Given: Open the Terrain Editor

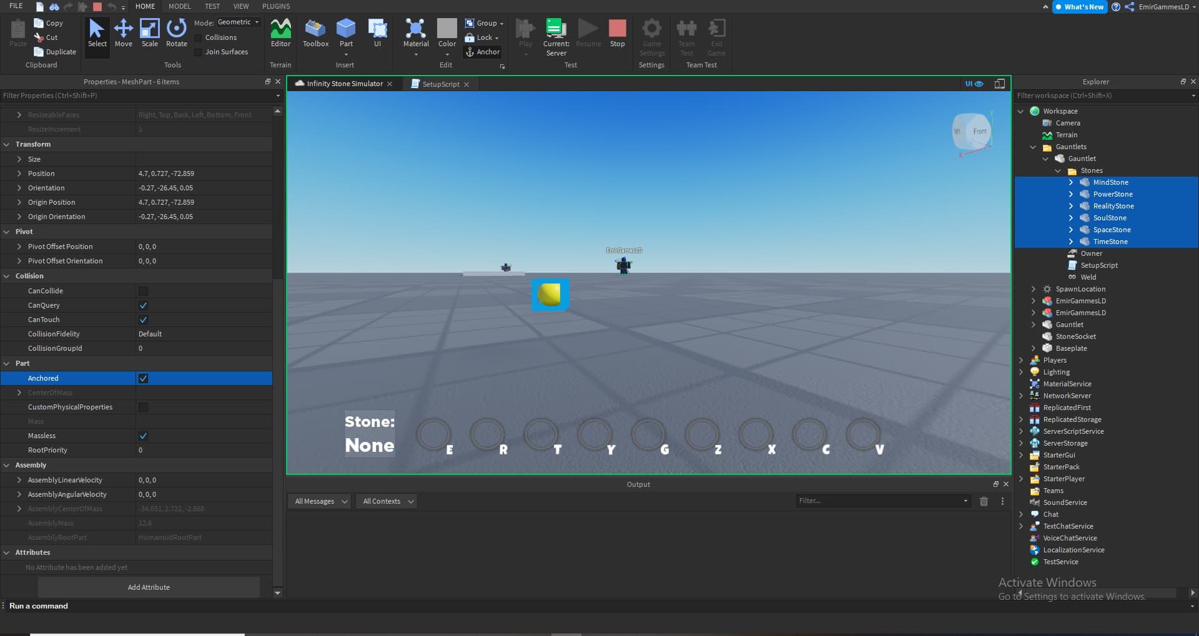Looking at the screenshot, I should click(280, 33).
